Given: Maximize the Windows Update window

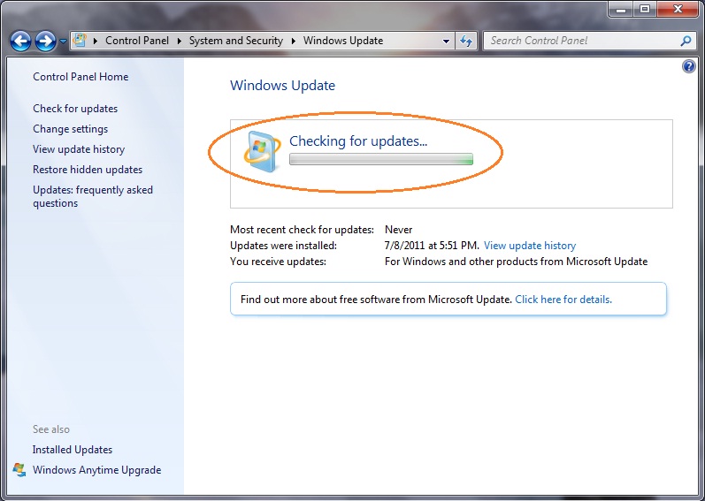Looking at the screenshot, I should coord(645,9).
